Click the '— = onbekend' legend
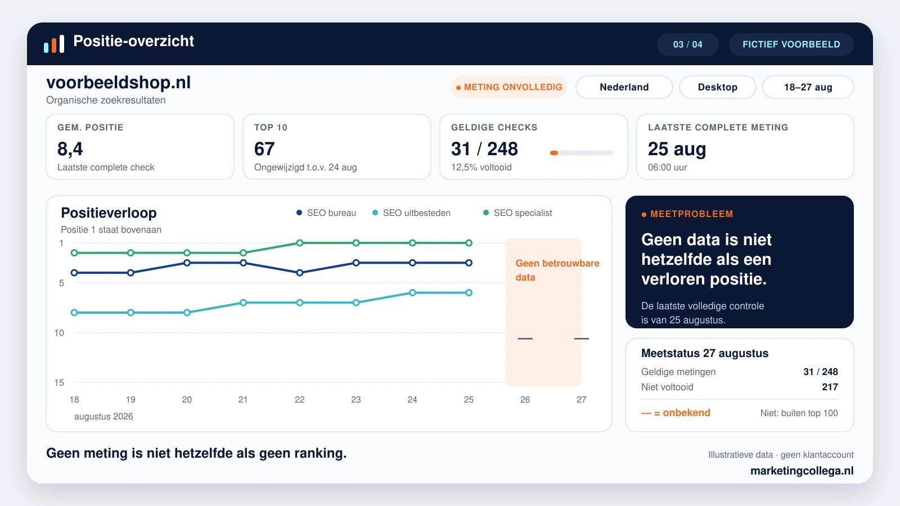Viewport: 900px width, 506px height. point(676,413)
